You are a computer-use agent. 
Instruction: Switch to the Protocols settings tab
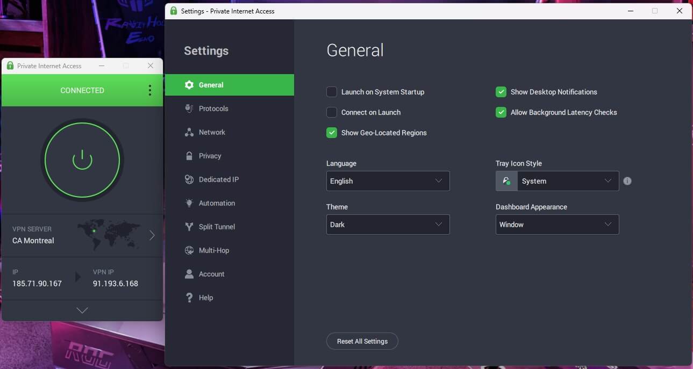click(230, 108)
